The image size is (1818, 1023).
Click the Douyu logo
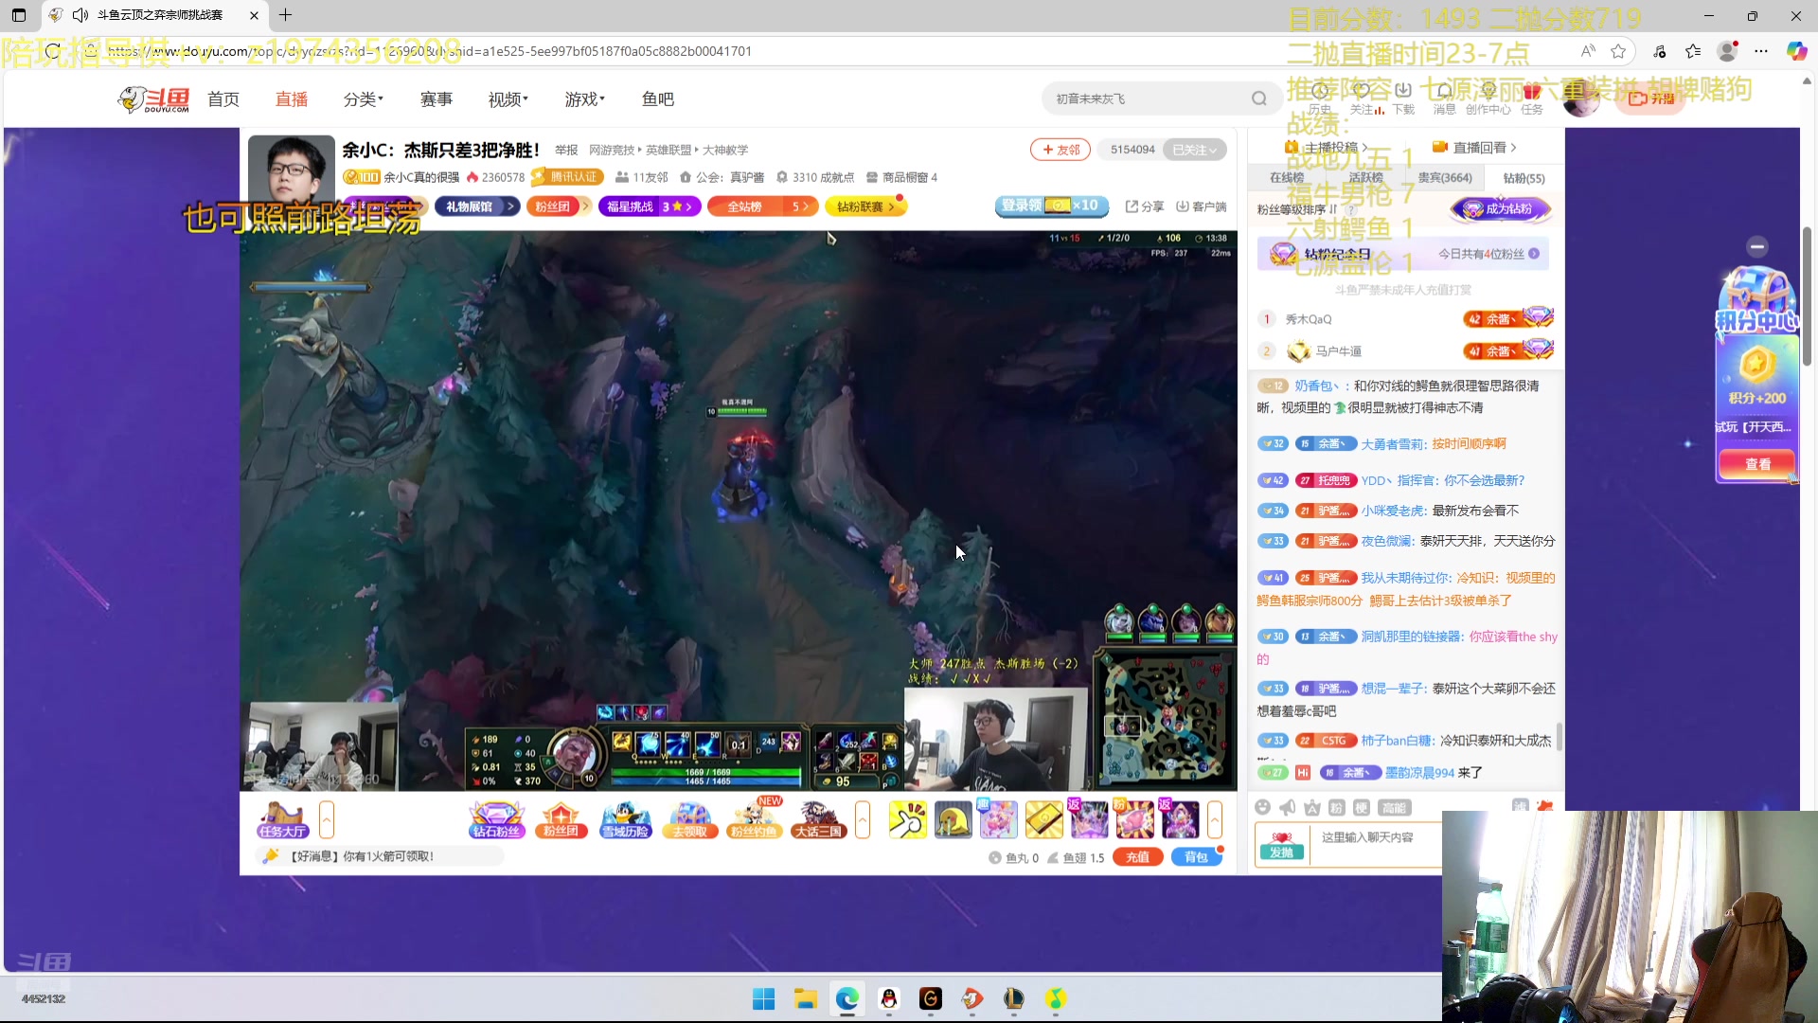[x=153, y=99]
